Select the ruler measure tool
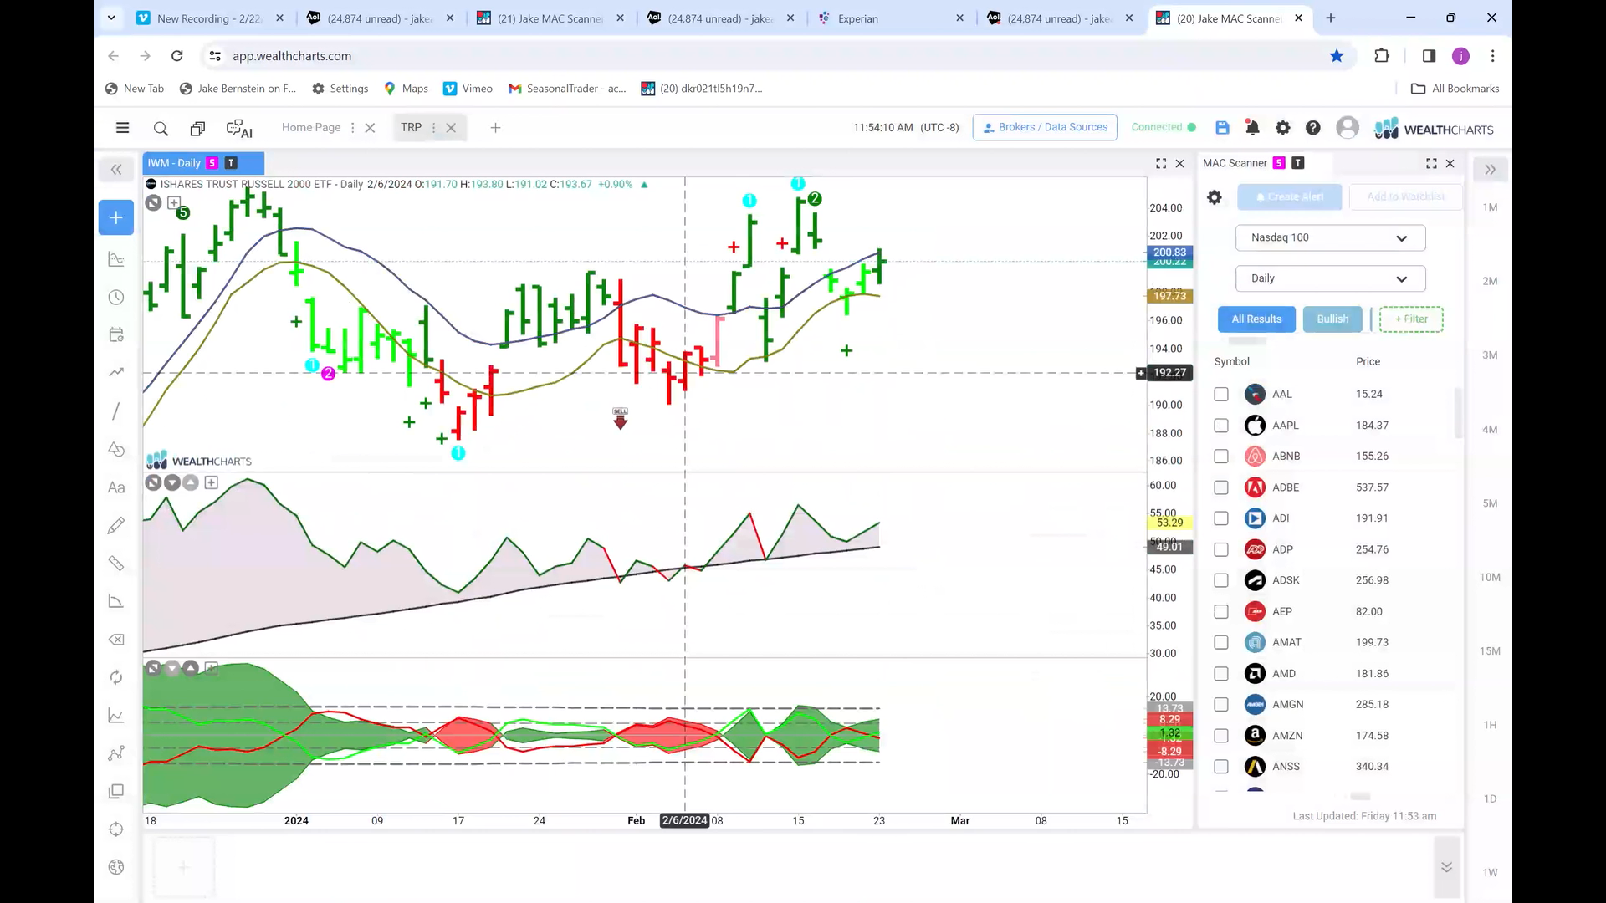 [116, 564]
